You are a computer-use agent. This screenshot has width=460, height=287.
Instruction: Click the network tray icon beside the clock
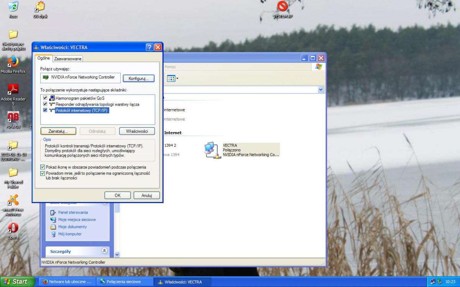point(433,282)
